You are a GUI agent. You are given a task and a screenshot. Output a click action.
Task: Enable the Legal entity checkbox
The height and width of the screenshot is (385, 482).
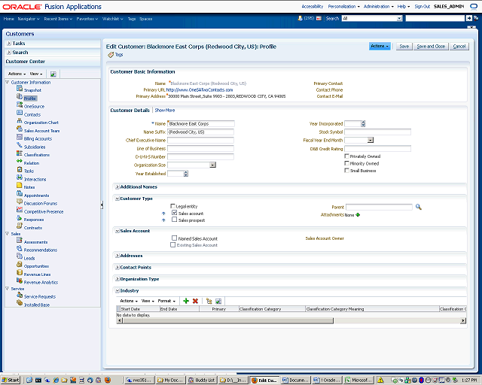pyautogui.click(x=174, y=206)
